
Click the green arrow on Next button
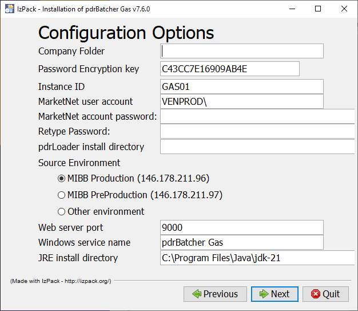click(x=264, y=294)
